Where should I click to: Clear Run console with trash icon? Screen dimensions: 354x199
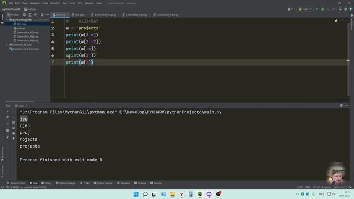pos(13,138)
